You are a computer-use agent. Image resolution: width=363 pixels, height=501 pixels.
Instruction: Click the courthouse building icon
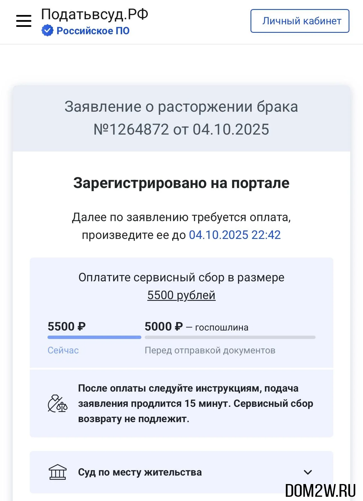pyautogui.click(x=57, y=472)
